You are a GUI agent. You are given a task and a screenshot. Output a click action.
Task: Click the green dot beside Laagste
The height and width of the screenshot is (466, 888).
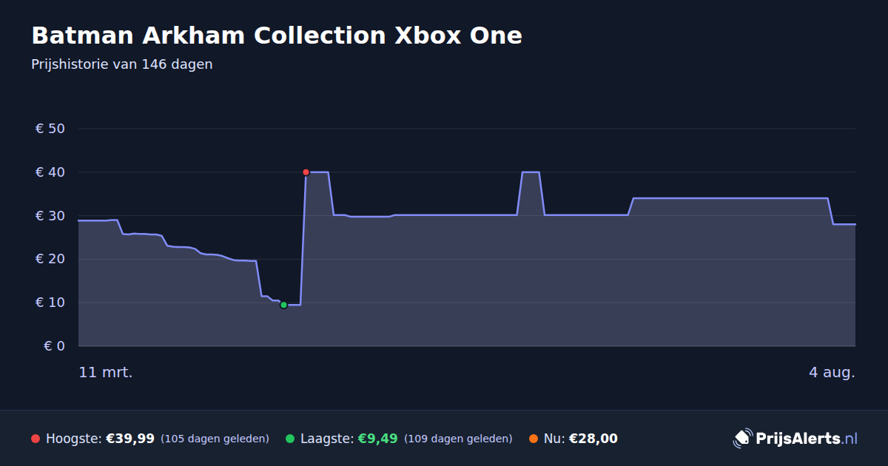290,439
